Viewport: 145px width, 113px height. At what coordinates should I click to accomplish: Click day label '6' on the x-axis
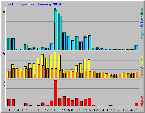[31, 110]
